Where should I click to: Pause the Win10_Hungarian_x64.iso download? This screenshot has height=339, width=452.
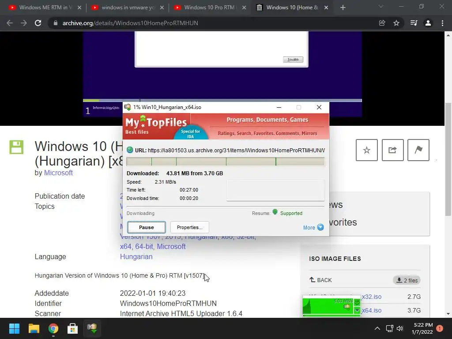coord(147,227)
